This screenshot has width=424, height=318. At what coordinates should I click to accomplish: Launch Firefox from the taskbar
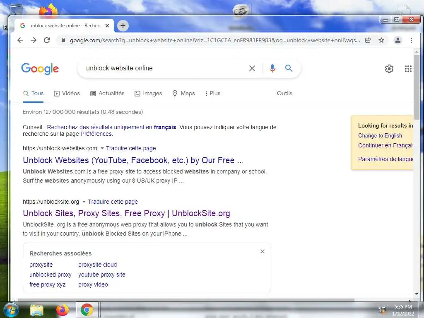[x=62, y=310]
